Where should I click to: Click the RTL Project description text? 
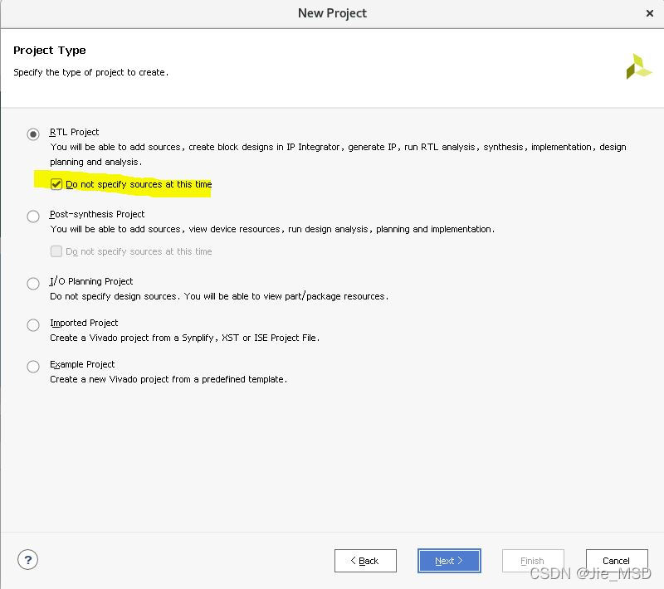click(x=338, y=154)
